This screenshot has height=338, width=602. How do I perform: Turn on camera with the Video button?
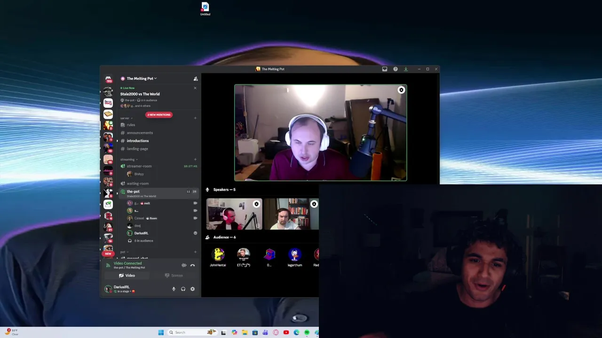[x=127, y=276]
